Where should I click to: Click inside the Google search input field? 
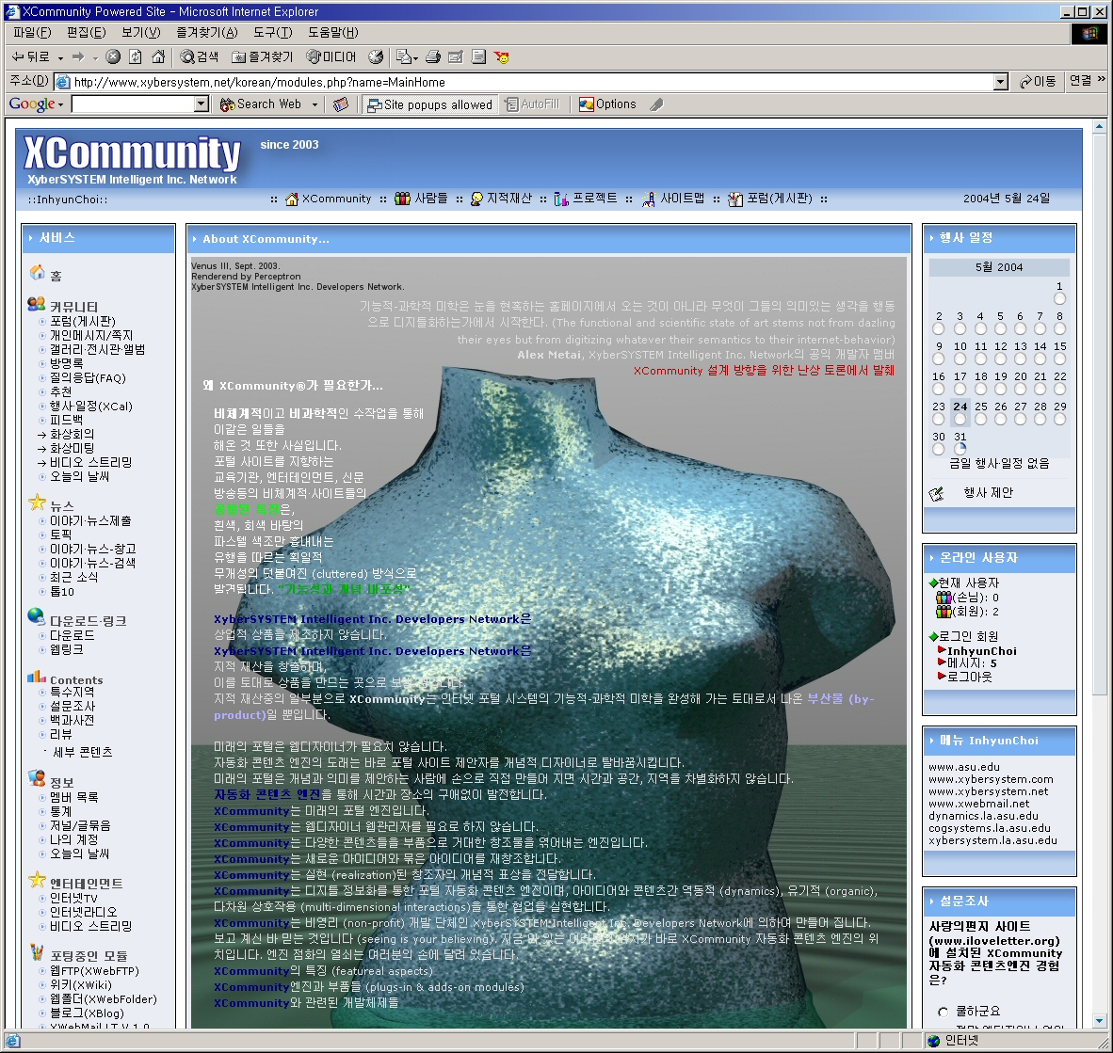click(132, 104)
